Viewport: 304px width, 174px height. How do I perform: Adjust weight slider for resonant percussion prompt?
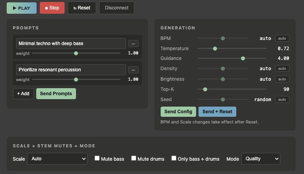(x=76, y=80)
